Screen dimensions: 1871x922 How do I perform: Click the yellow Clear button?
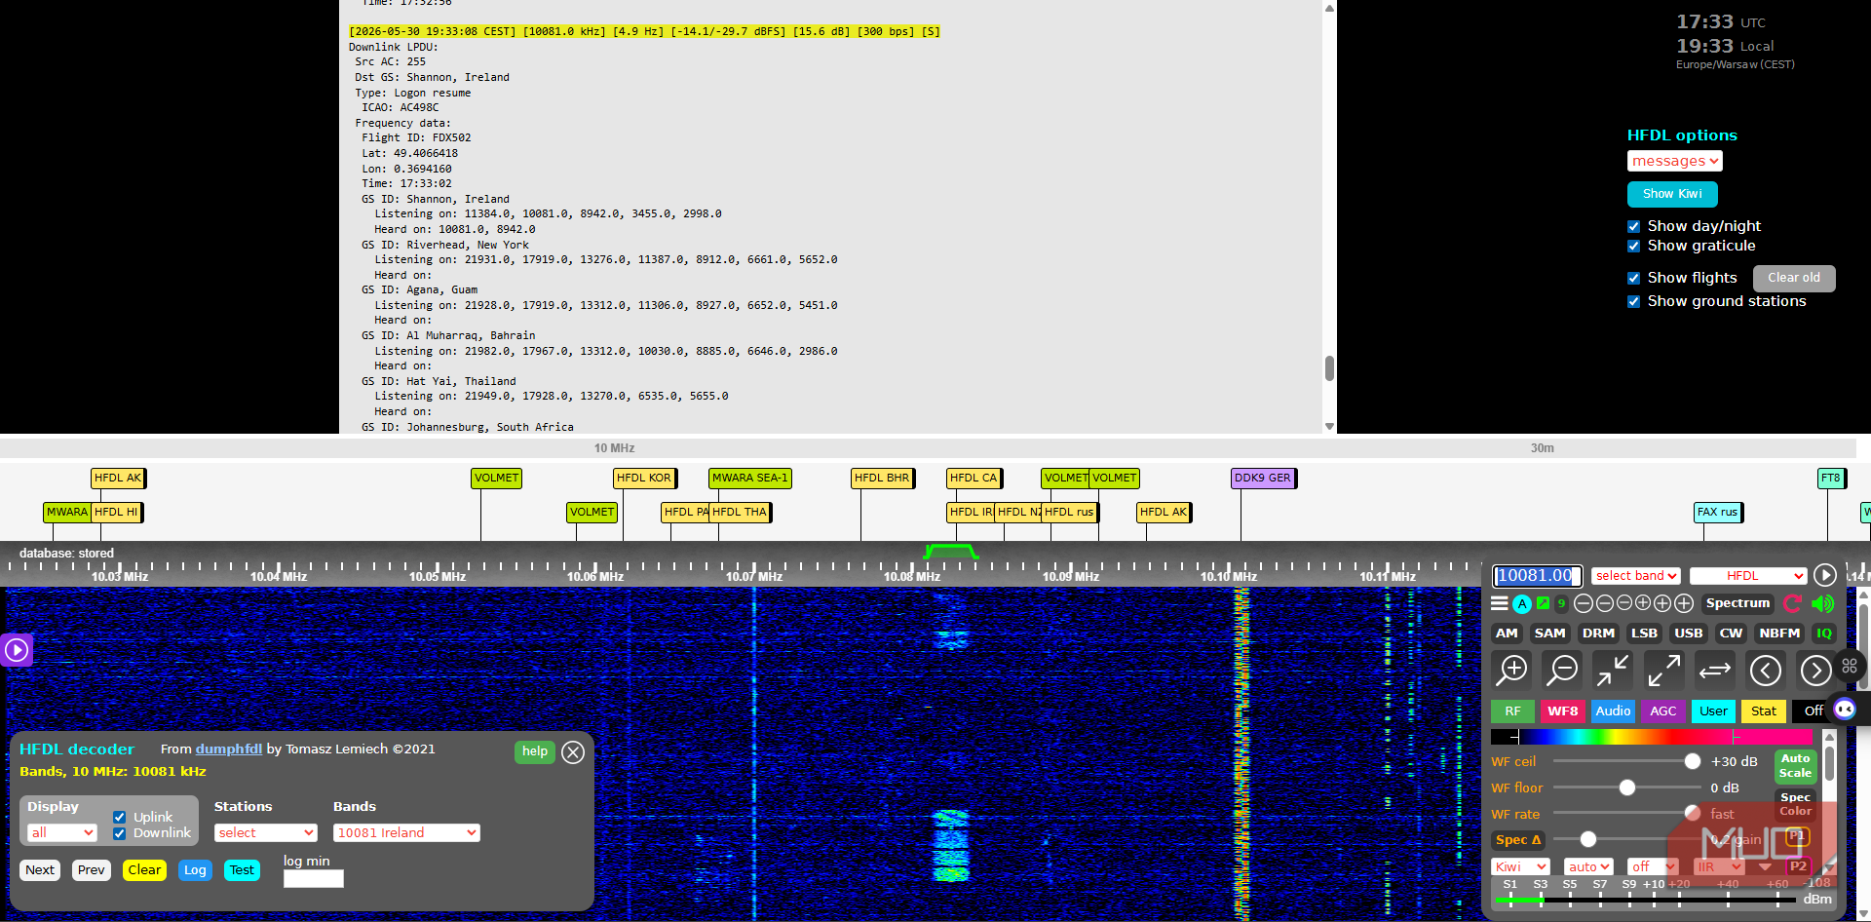144,870
